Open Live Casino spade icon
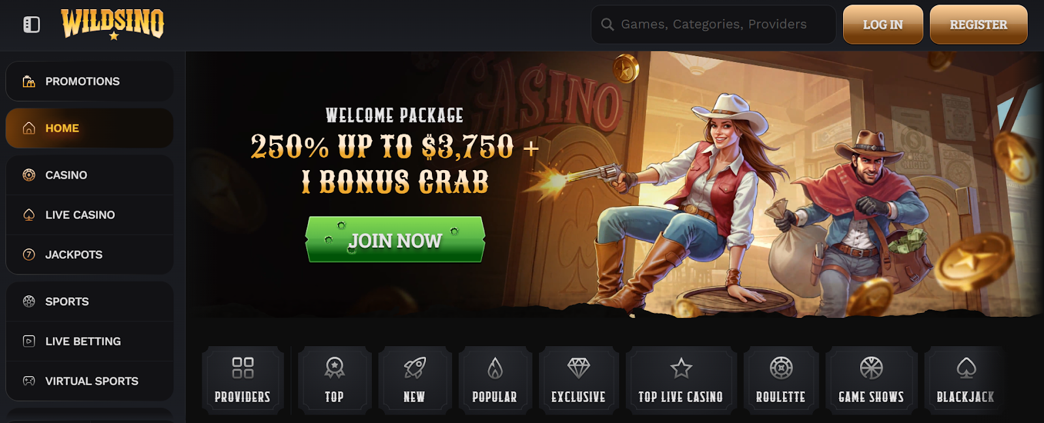The width and height of the screenshot is (1044, 423). coord(29,214)
